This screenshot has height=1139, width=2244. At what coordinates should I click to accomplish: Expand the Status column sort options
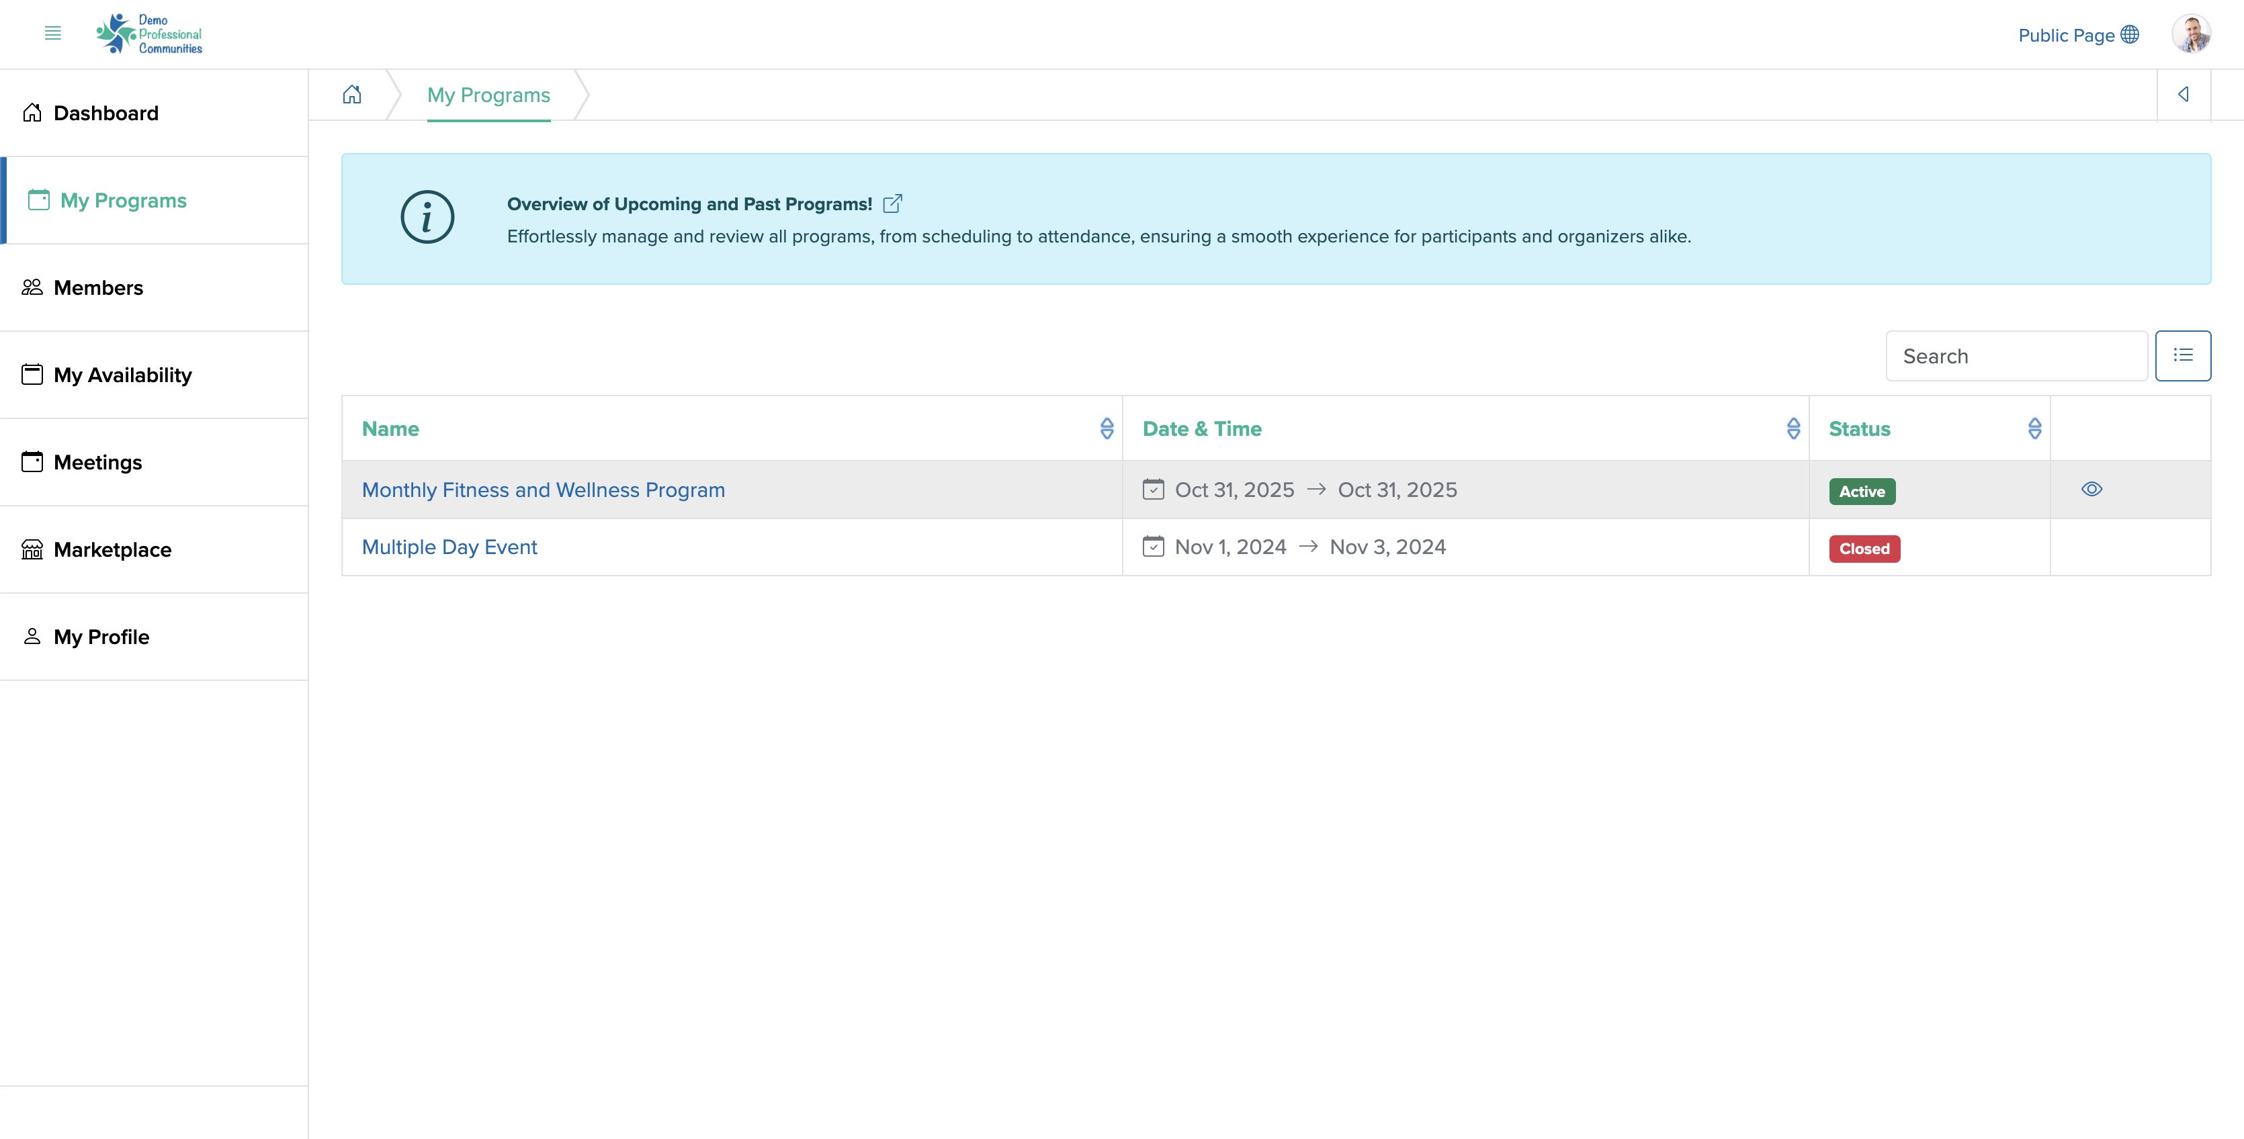pos(2034,428)
